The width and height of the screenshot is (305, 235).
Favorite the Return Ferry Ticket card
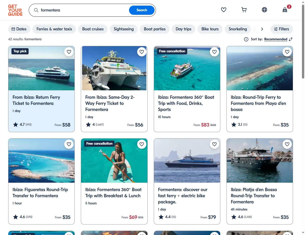pyautogui.click(x=69, y=52)
